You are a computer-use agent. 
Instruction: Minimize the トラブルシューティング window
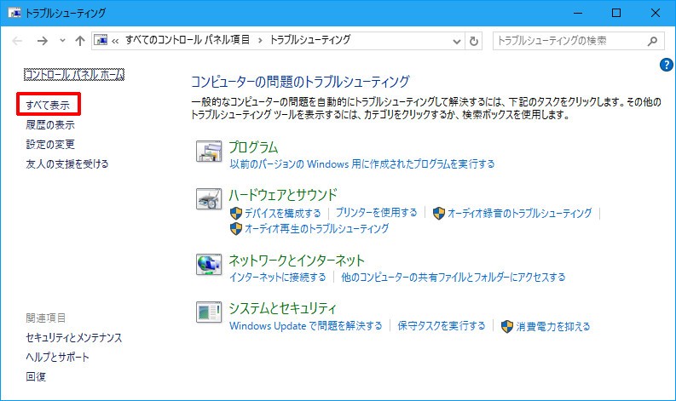click(578, 13)
